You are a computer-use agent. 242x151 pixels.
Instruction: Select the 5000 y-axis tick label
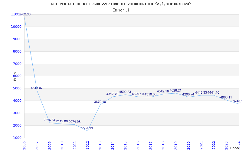(x=17, y=88)
